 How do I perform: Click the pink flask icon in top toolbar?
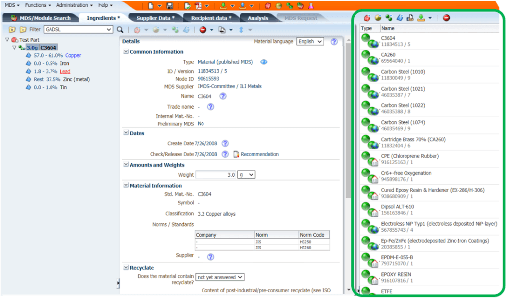coord(311,6)
